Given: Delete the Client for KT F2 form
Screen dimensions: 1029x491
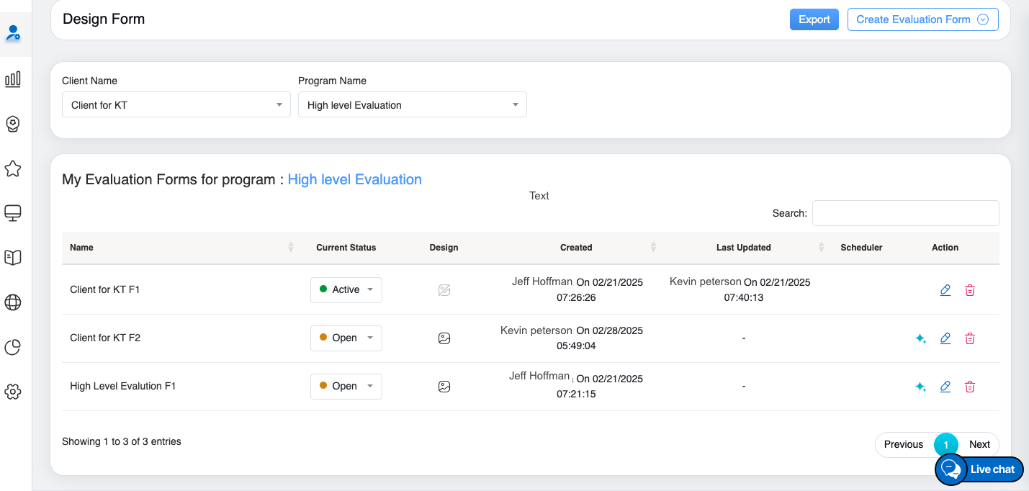Looking at the screenshot, I should [x=970, y=338].
